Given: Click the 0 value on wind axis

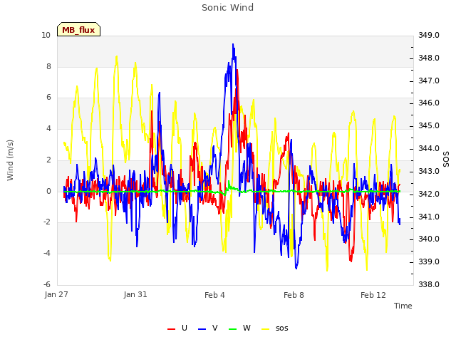Looking at the screenshot, I should [48, 191].
